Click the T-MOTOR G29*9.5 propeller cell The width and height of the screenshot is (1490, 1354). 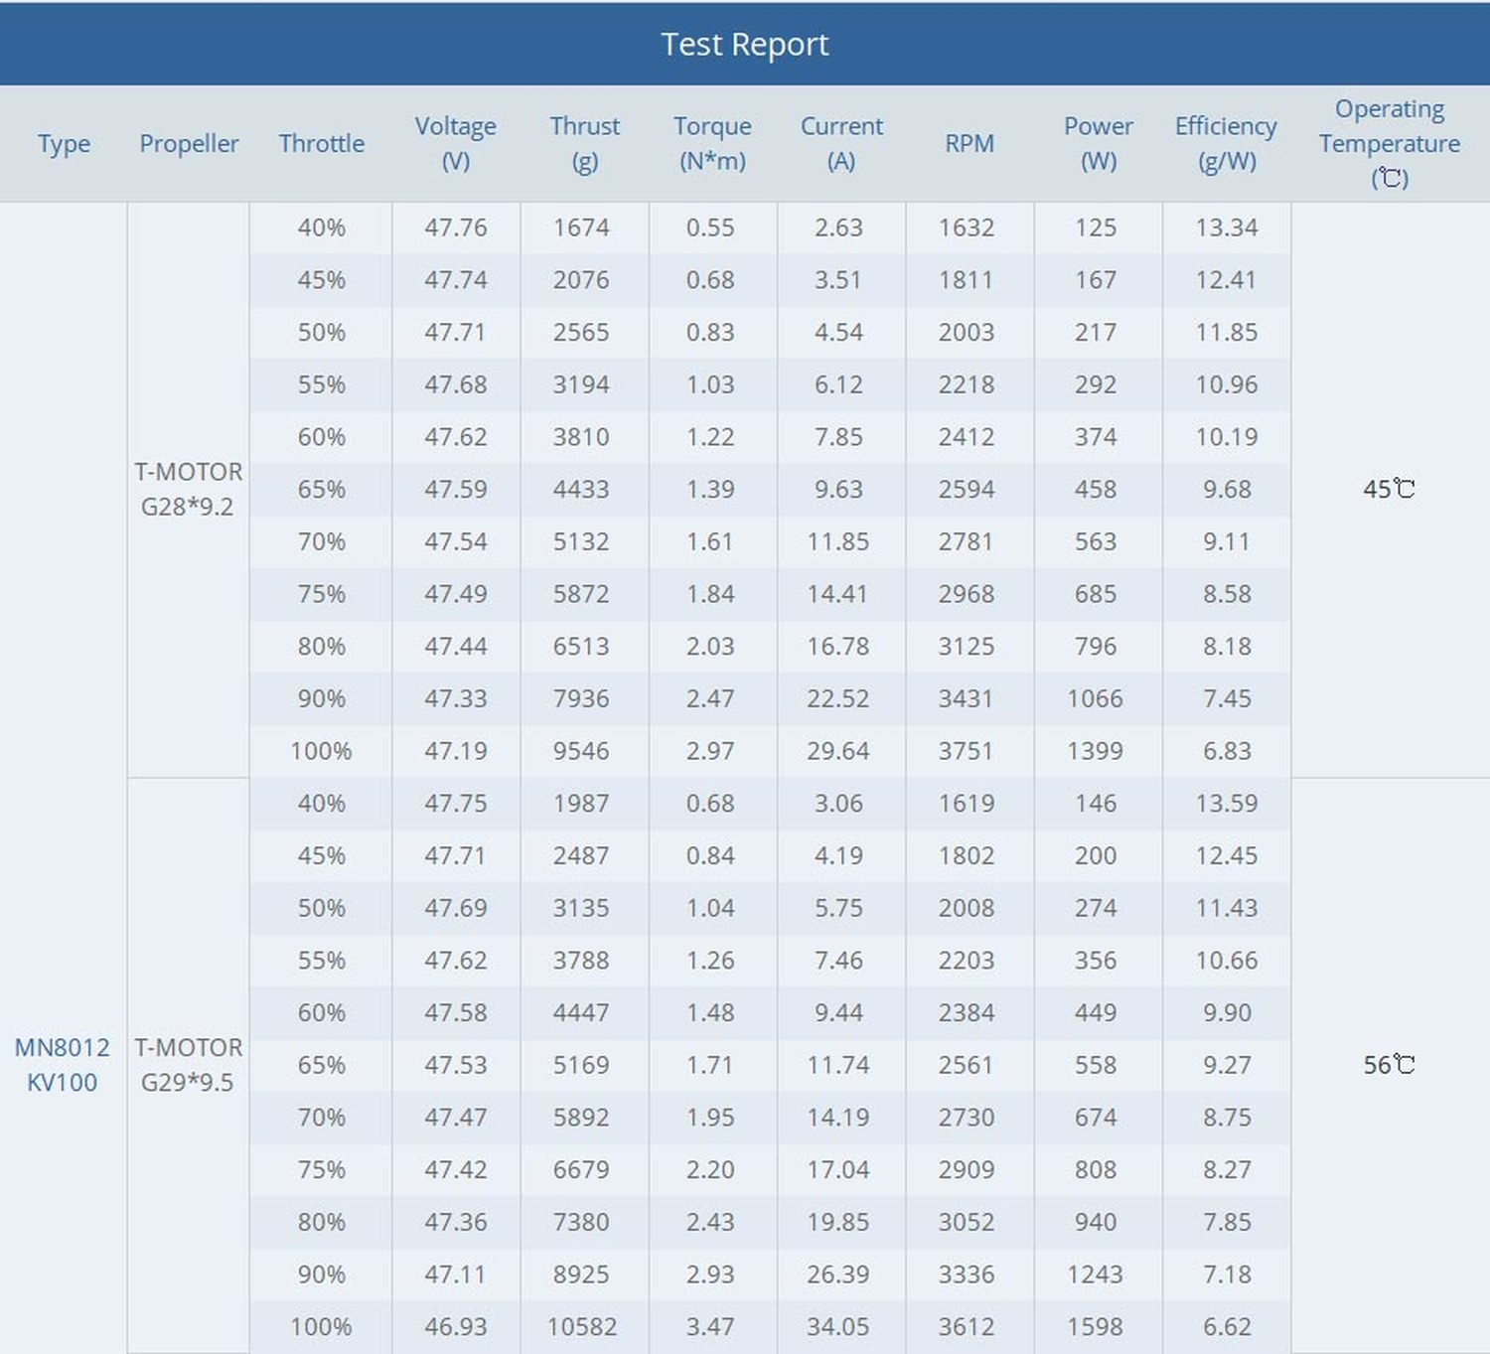[188, 1064]
